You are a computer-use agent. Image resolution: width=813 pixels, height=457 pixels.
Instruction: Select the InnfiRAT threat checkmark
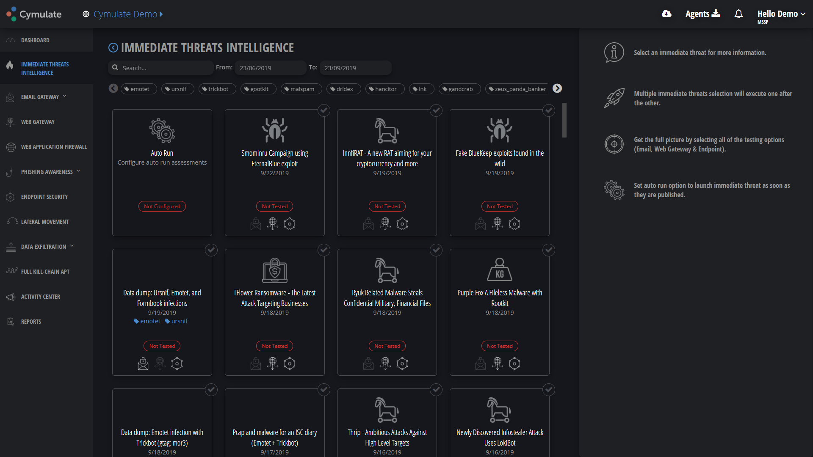pyautogui.click(x=436, y=110)
